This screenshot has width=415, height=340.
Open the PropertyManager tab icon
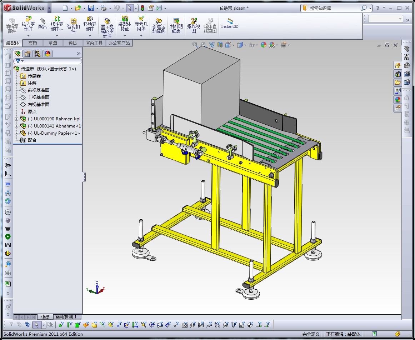[27, 54]
